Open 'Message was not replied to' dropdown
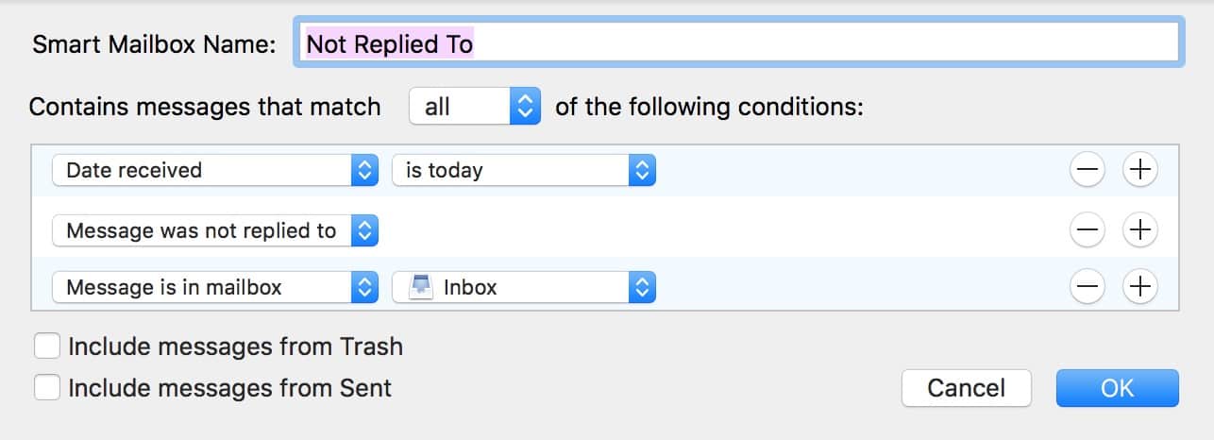1214x440 pixels. 215,230
